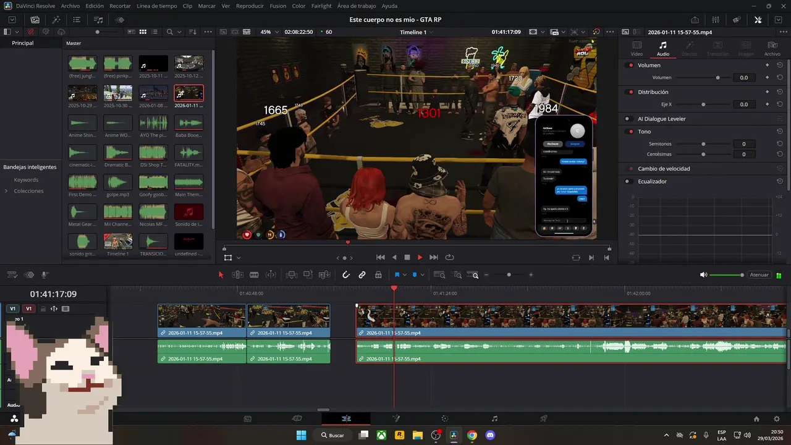Switch media pool to thumbnail view
Viewport: 791px width, 445px height.
coord(142,32)
